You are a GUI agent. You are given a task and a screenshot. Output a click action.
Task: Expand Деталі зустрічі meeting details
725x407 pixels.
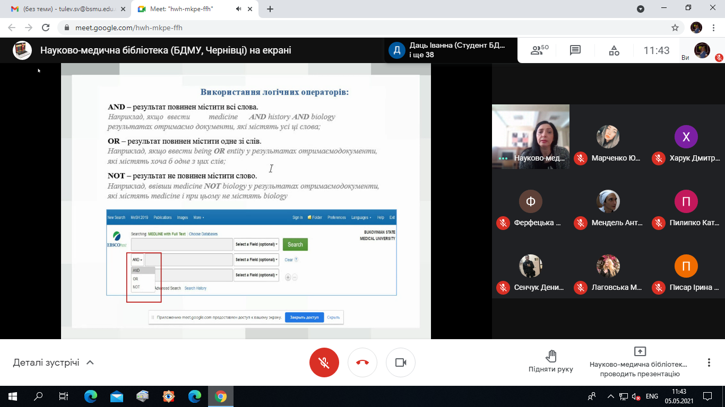pos(53,362)
